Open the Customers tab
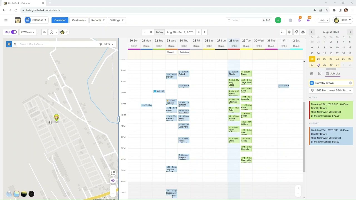 (x=79, y=20)
